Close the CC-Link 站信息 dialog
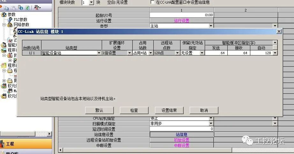The height and width of the screenshot is (154, 294). click(x=279, y=32)
